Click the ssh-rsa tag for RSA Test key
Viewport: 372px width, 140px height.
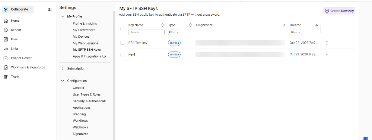pos(174,43)
